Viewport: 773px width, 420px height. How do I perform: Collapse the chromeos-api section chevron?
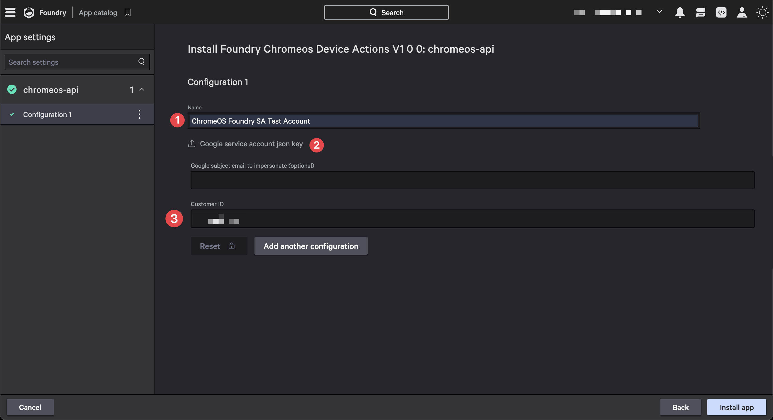pos(142,89)
